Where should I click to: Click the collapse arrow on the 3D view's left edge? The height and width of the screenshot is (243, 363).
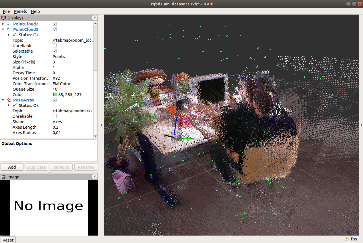[101, 125]
